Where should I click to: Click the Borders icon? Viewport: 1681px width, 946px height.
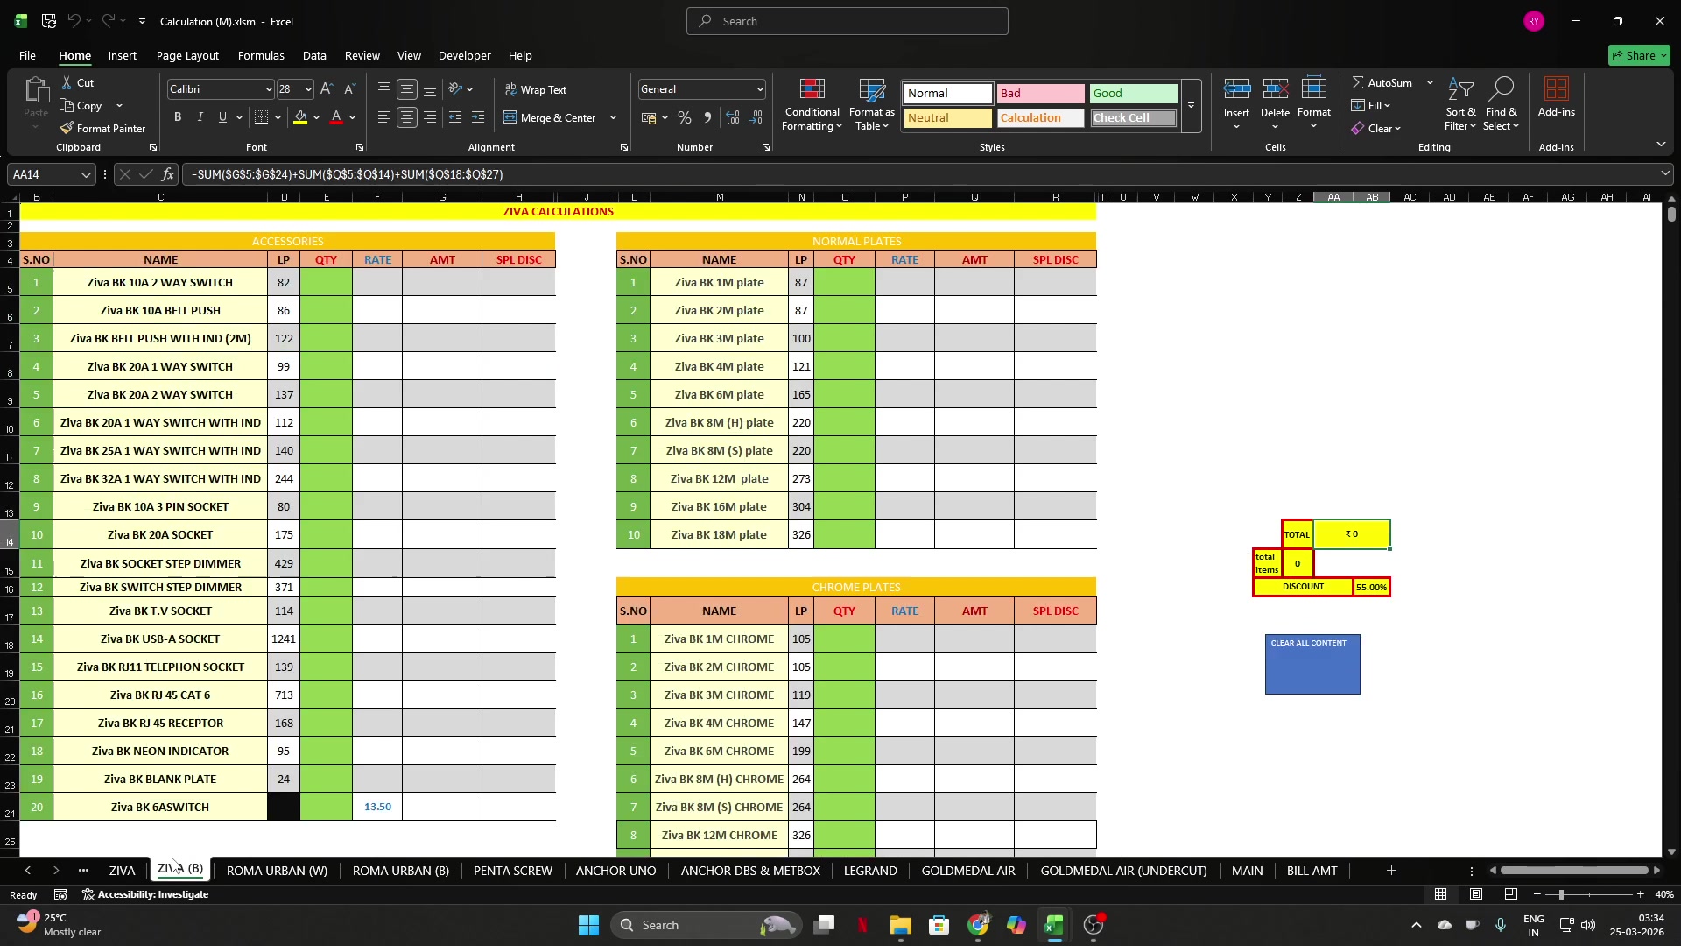pos(261,117)
